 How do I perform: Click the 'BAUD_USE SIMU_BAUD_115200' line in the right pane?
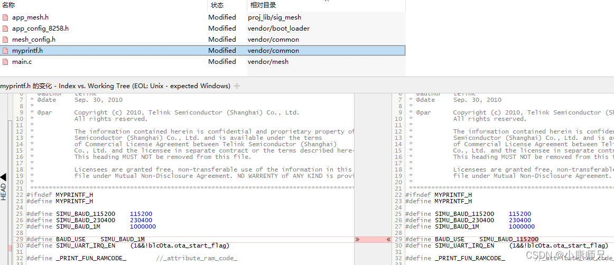[x=472, y=239]
